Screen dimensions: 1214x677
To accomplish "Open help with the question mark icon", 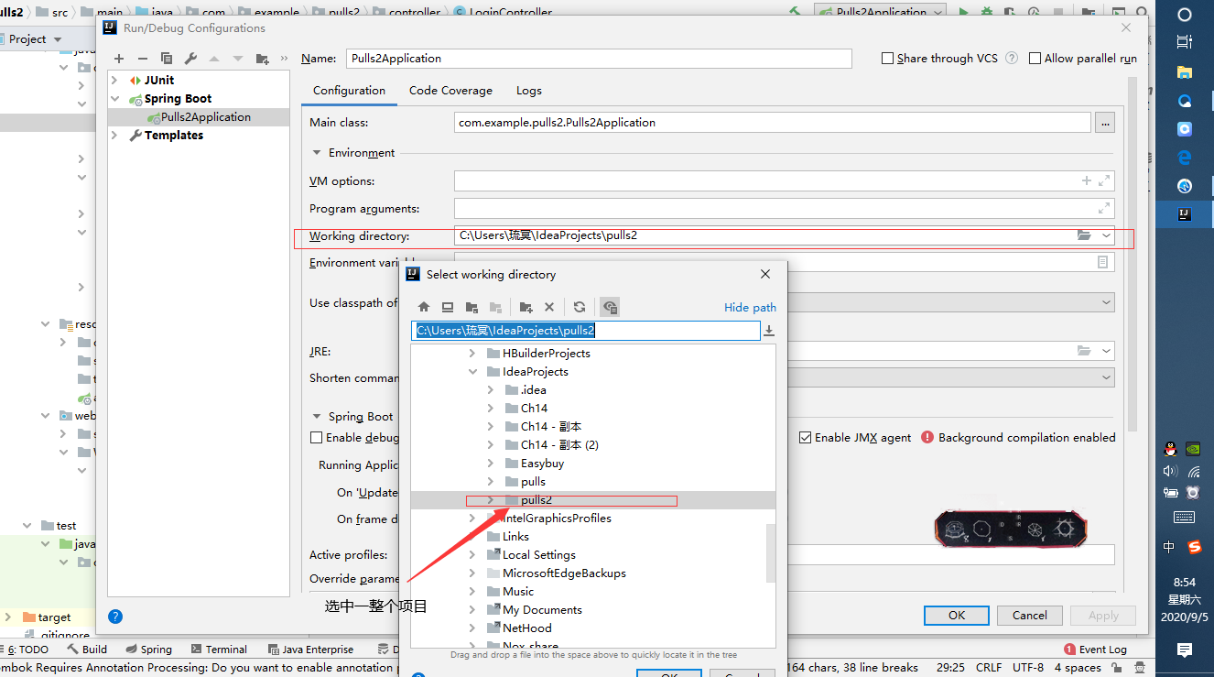I will pyautogui.click(x=116, y=616).
